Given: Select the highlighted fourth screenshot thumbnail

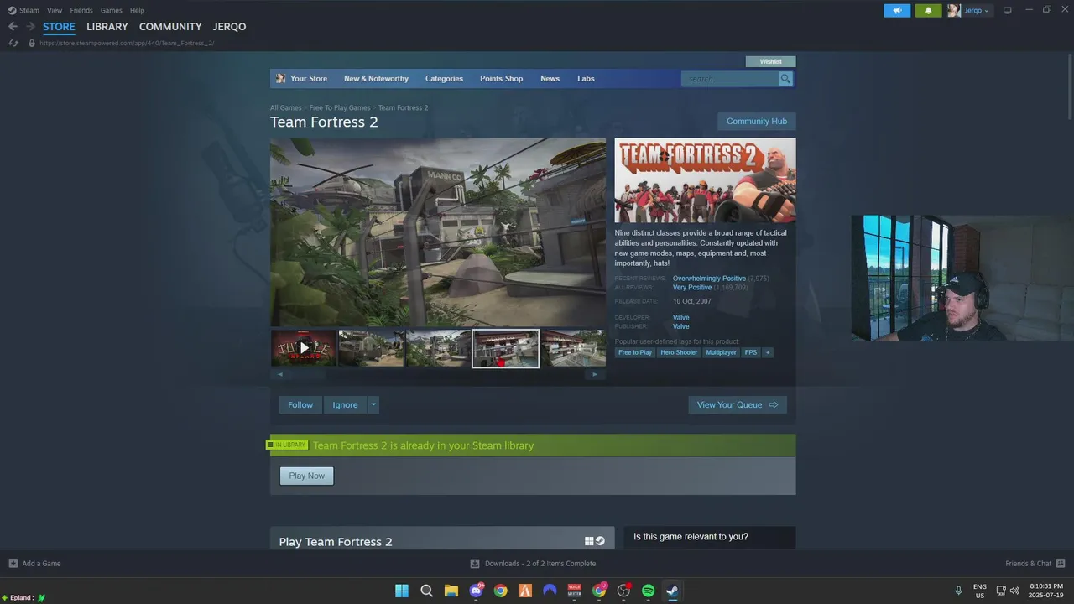Looking at the screenshot, I should (505, 347).
